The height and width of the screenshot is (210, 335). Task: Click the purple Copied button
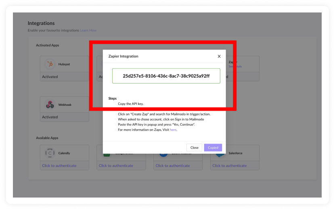pyautogui.click(x=213, y=147)
